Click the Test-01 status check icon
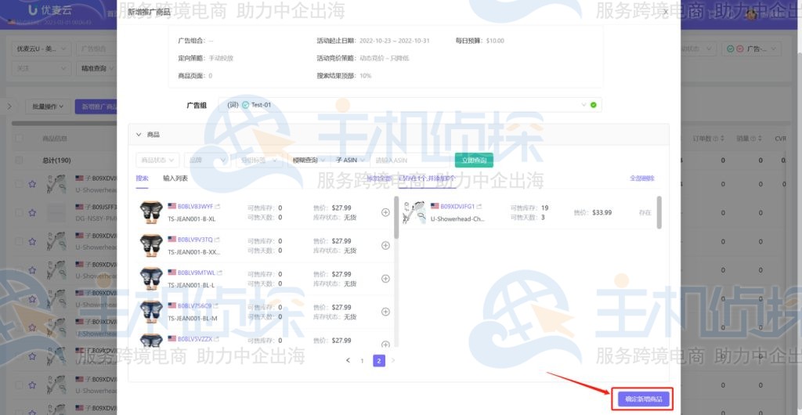The width and height of the screenshot is (802, 415). pos(245,105)
